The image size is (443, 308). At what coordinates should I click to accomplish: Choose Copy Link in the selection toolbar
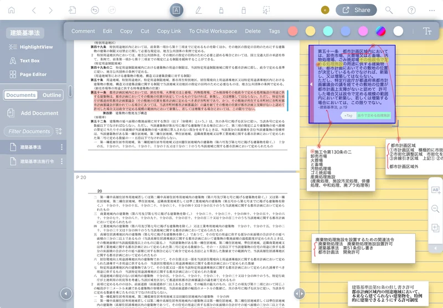point(169,31)
